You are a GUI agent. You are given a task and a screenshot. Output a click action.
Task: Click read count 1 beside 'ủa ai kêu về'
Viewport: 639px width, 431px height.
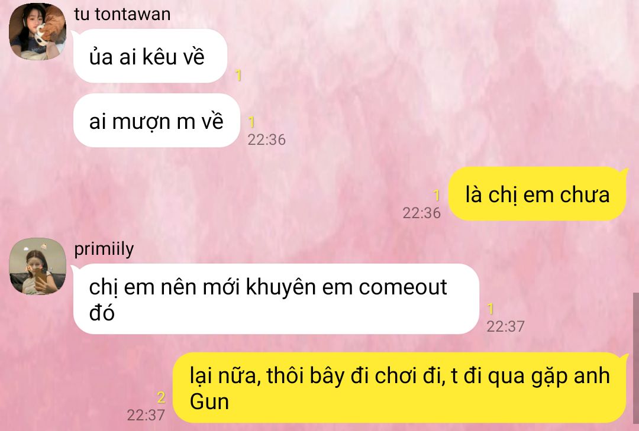pos(238,75)
